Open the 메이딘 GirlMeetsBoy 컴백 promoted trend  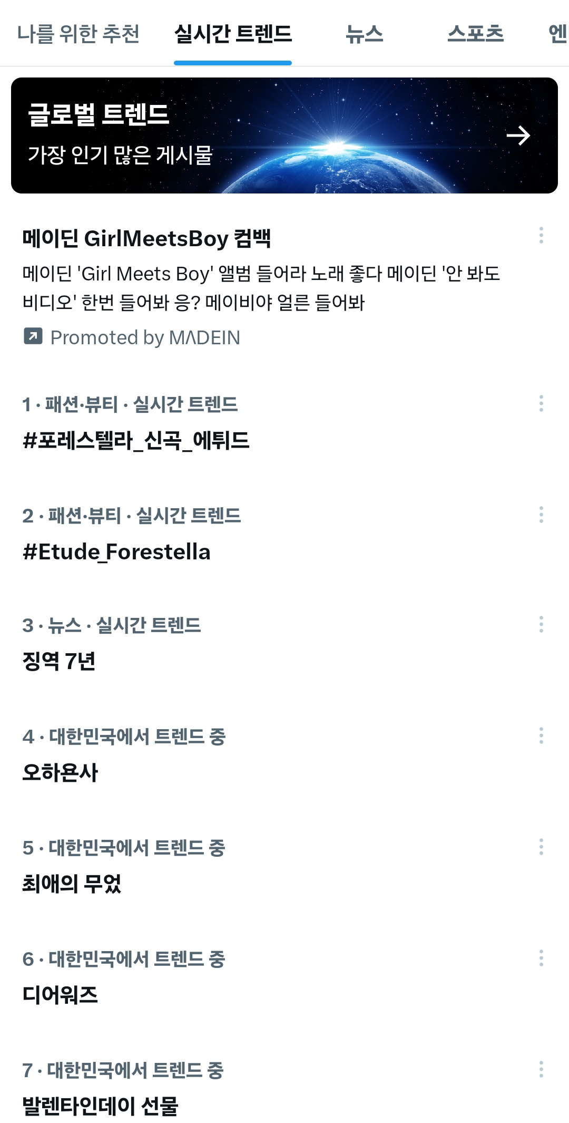(x=146, y=239)
